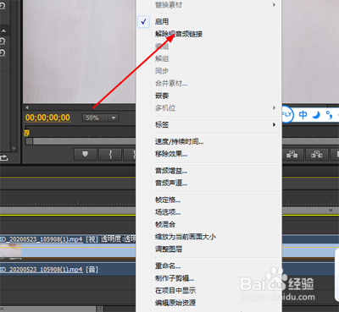Select the 解组 menu entry
The width and height of the screenshot is (339, 312).
pos(209,58)
